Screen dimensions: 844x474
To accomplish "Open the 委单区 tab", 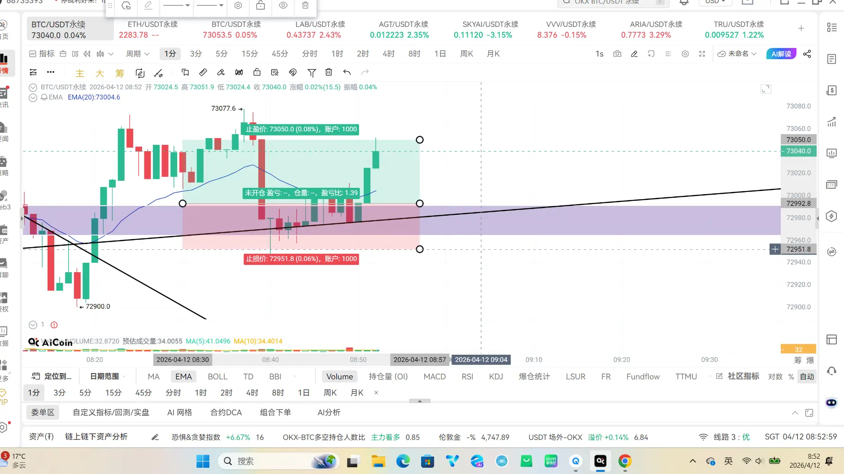I will pyautogui.click(x=43, y=413).
